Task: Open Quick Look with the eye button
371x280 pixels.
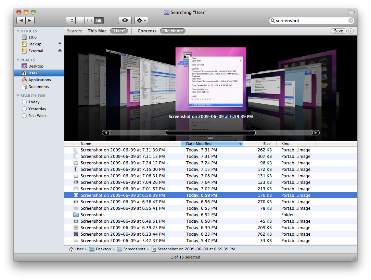Action: (x=125, y=20)
